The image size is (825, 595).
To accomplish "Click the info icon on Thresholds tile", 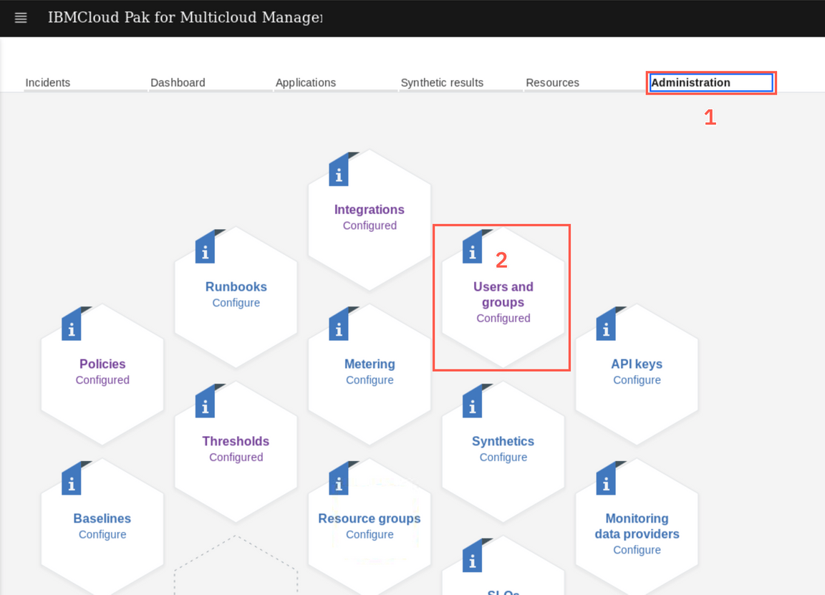I will pyautogui.click(x=205, y=405).
